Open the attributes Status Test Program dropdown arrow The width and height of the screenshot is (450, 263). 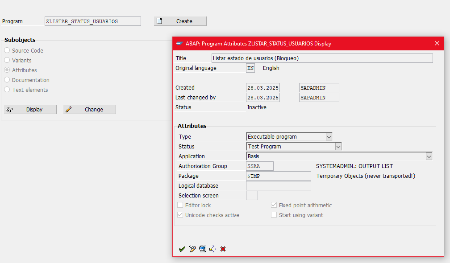click(x=338, y=146)
